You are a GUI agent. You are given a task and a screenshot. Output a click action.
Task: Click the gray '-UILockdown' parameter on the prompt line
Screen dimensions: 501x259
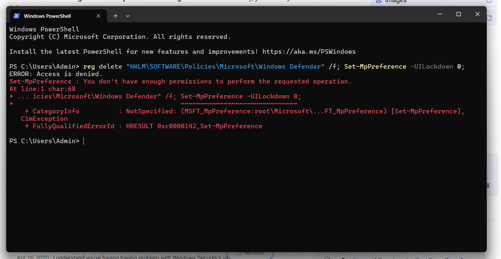(x=432, y=67)
